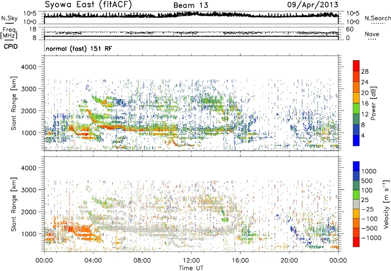Click the '500' Velocity colorbar label
The image size is (391, 271).
click(x=368, y=181)
